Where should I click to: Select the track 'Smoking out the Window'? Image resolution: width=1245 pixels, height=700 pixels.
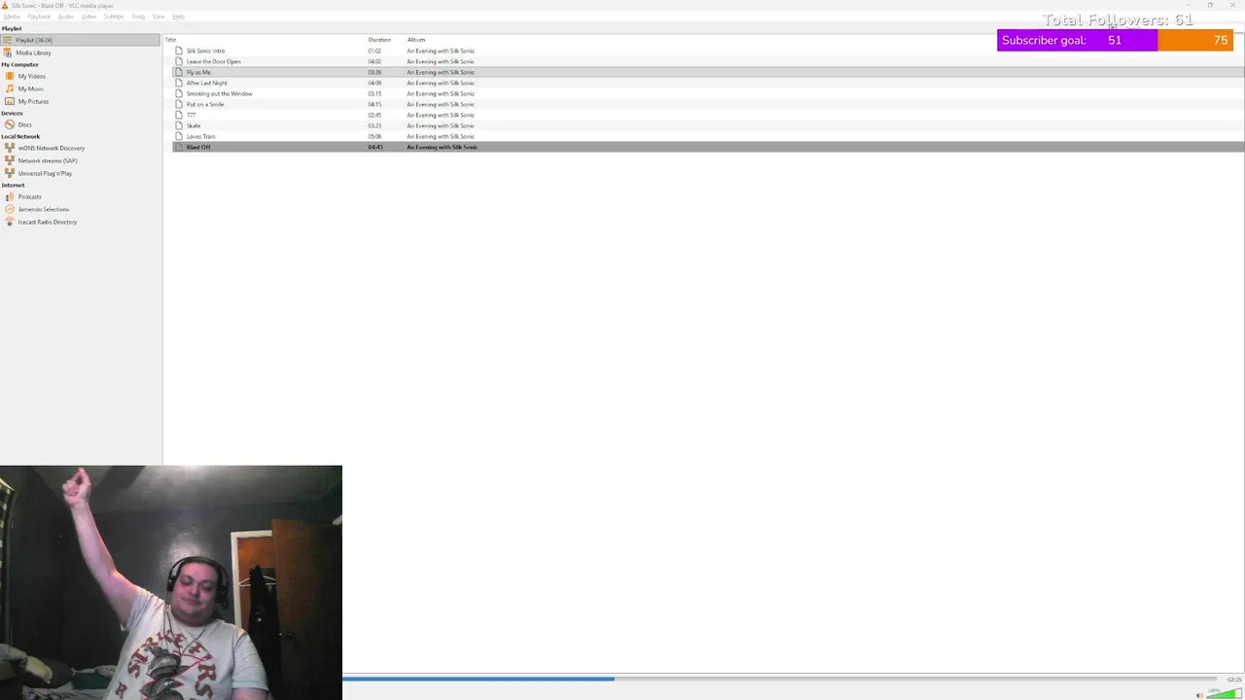tap(708, 93)
